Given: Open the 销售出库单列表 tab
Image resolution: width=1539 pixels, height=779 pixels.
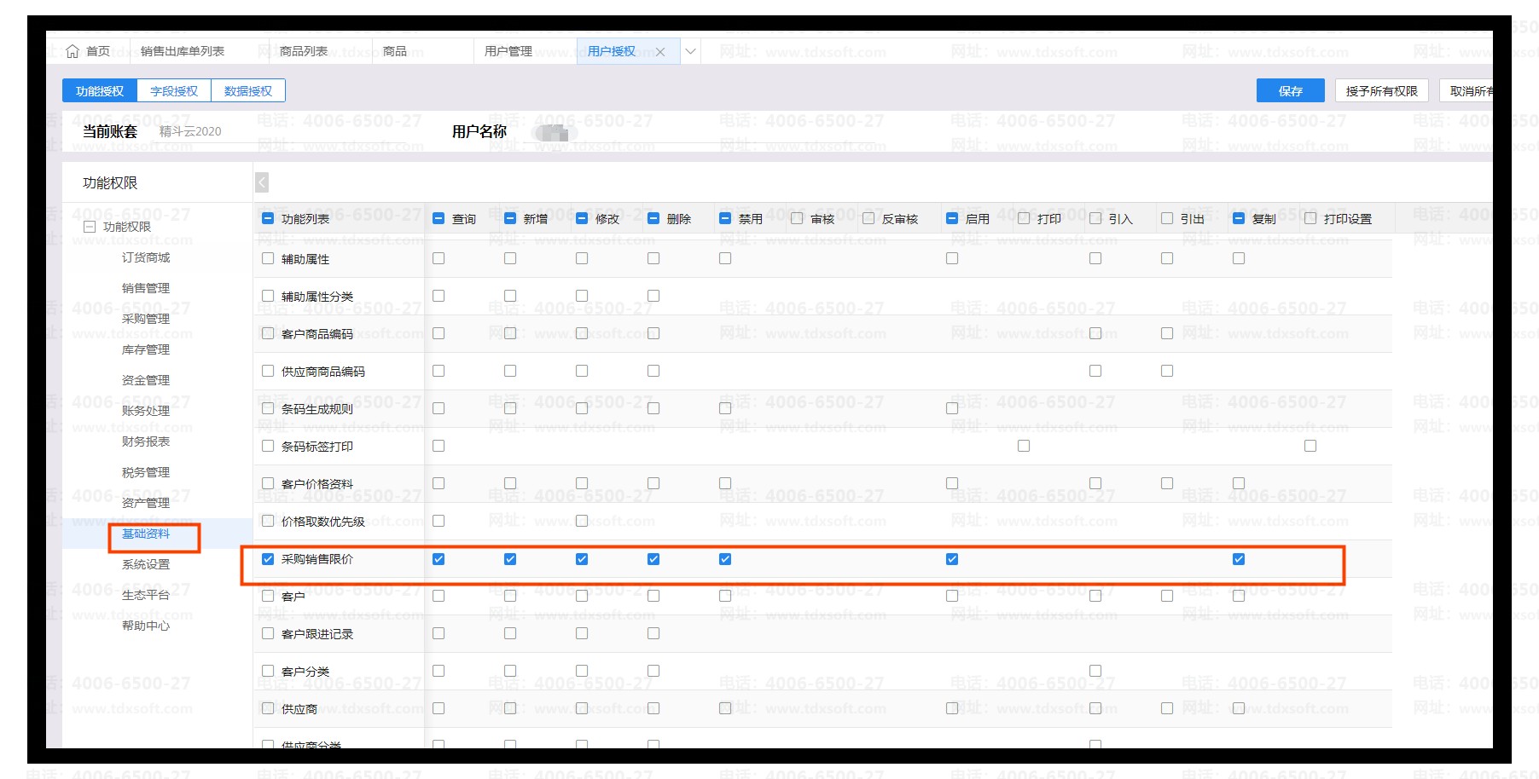Looking at the screenshot, I should tap(183, 51).
